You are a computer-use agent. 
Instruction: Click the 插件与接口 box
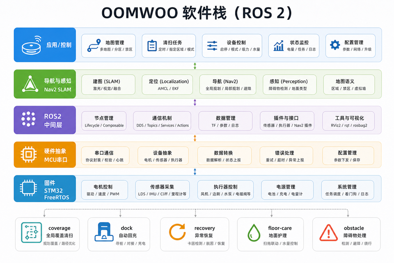click(287, 121)
